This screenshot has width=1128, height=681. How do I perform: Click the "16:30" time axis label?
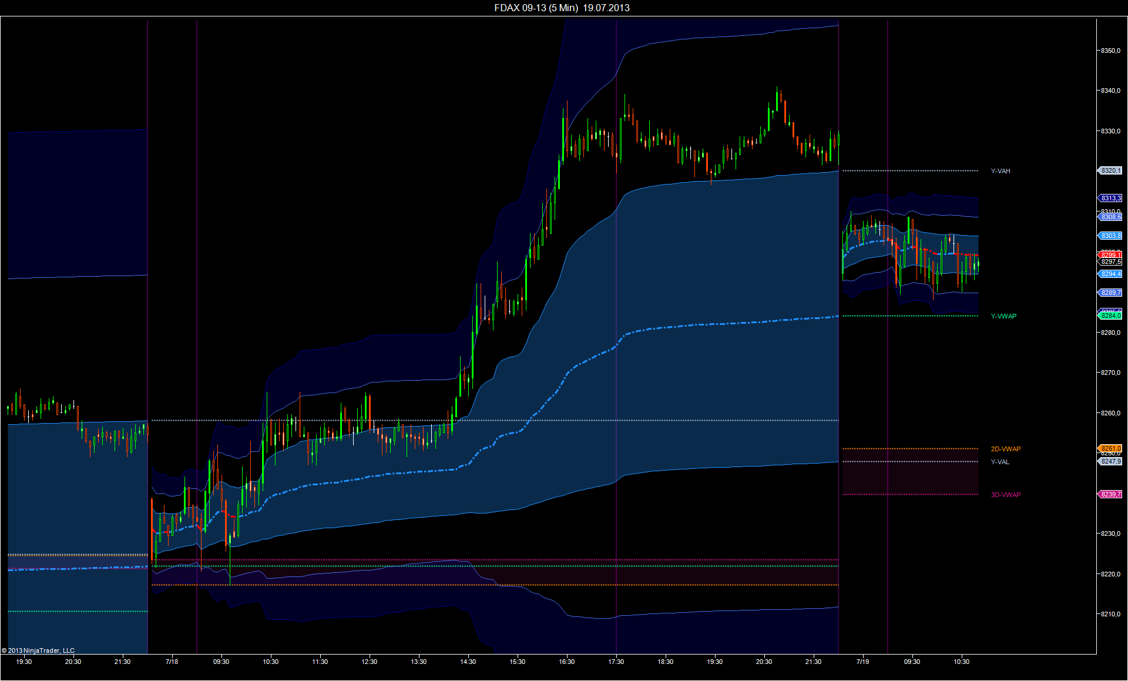click(566, 662)
